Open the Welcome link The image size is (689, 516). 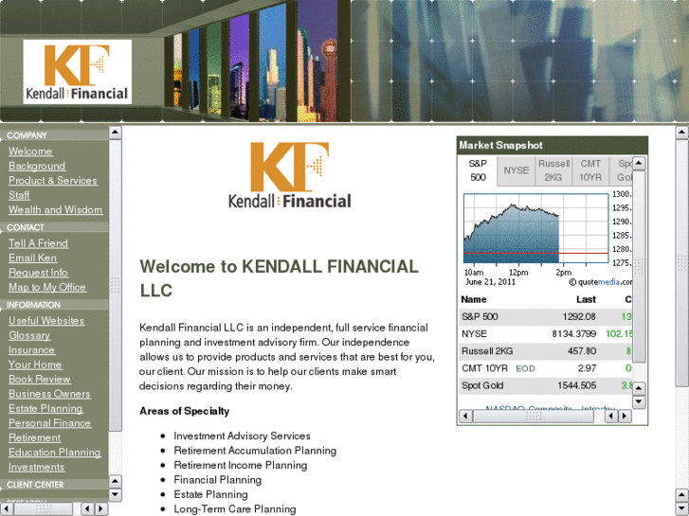[30, 151]
